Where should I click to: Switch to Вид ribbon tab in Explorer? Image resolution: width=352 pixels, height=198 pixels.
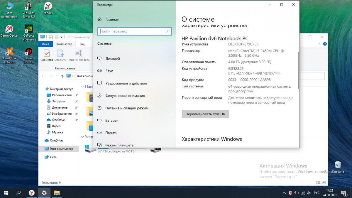tap(82, 44)
